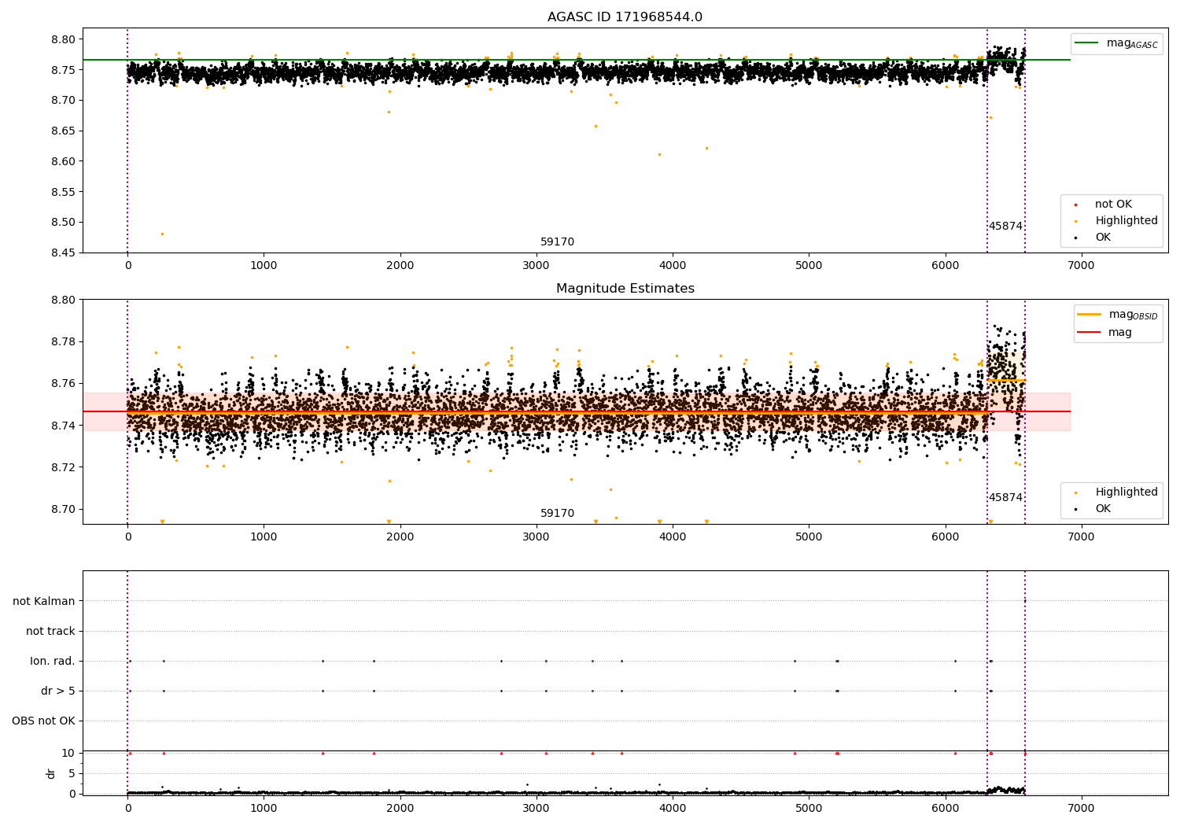This screenshot has height=826, width=1180.
Task: Click the 'Magnitude Estimates' plot title
Action: (625, 289)
